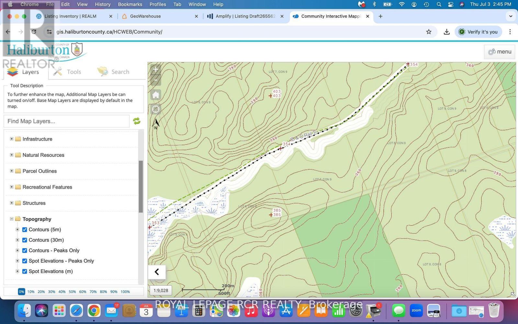Expand the Infrastructure folder
Screen dimensions: 518x324
click(11, 139)
